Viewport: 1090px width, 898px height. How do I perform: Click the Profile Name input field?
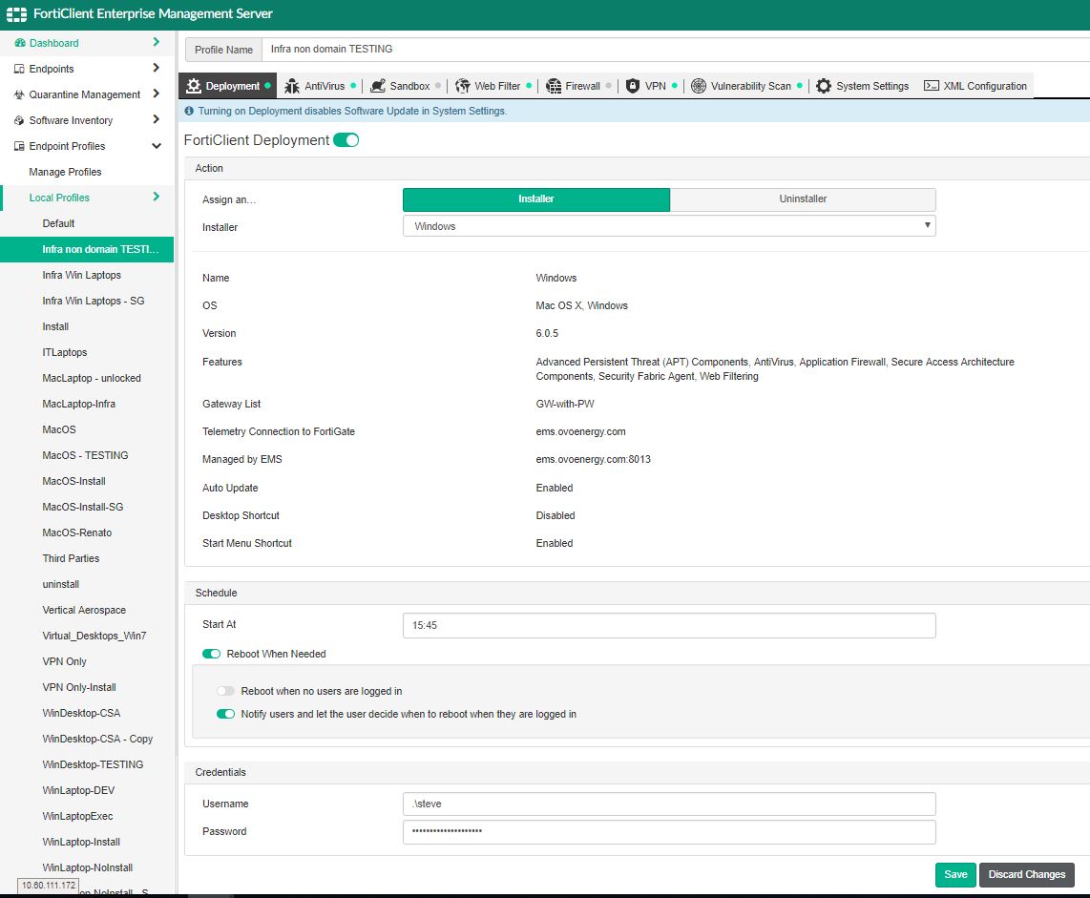(x=674, y=50)
